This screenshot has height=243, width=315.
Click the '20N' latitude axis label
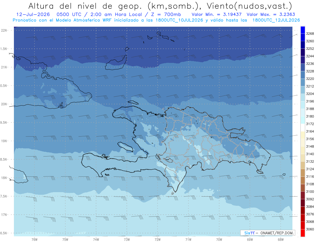pos(4,104)
